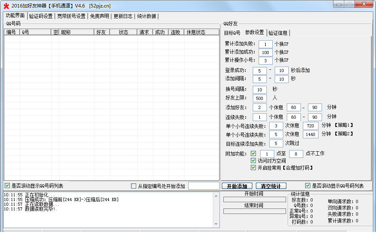Edit the 策略2 rest minutes field 1440
This screenshot has height=241, width=376.
311,134
